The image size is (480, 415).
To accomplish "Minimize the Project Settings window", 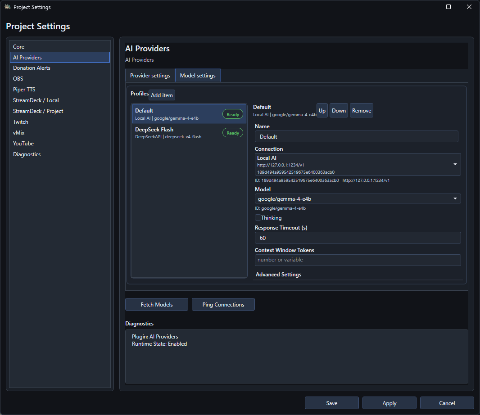I will (428, 7).
